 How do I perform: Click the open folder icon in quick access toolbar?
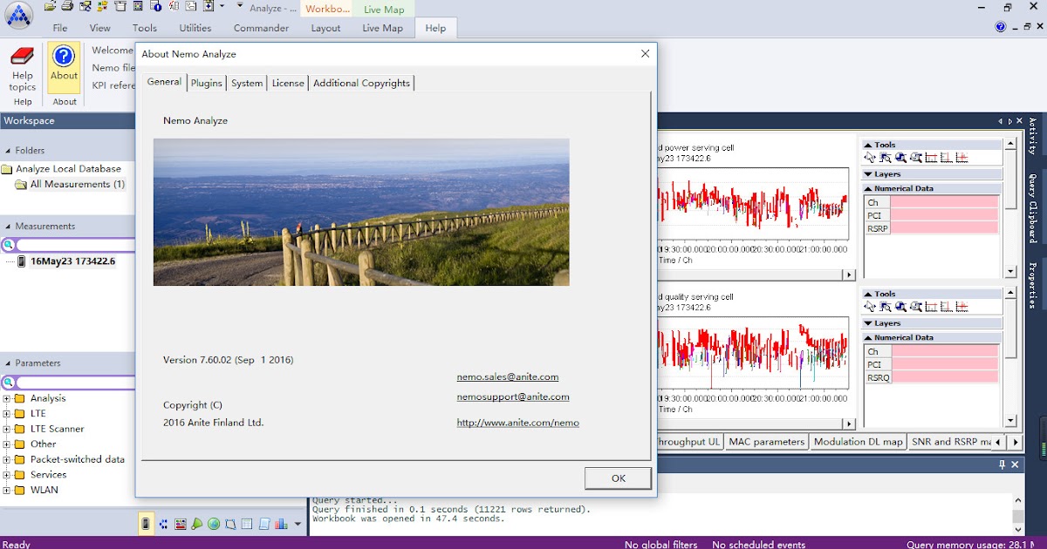(51, 6)
